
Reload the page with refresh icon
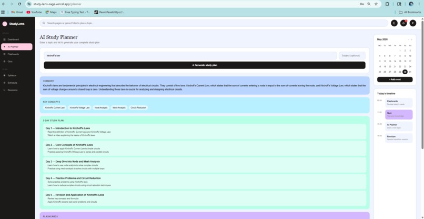[19, 4]
